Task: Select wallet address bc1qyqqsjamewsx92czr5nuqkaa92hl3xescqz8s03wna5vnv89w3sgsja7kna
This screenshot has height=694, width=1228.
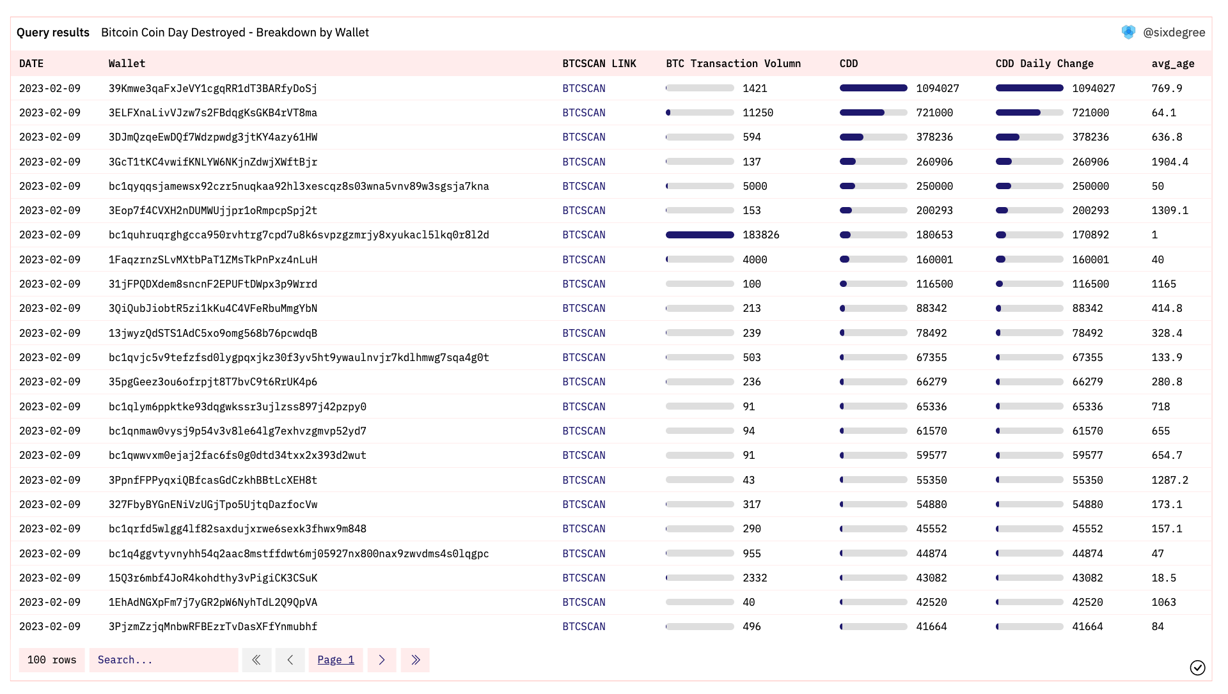Action: [x=299, y=187]
